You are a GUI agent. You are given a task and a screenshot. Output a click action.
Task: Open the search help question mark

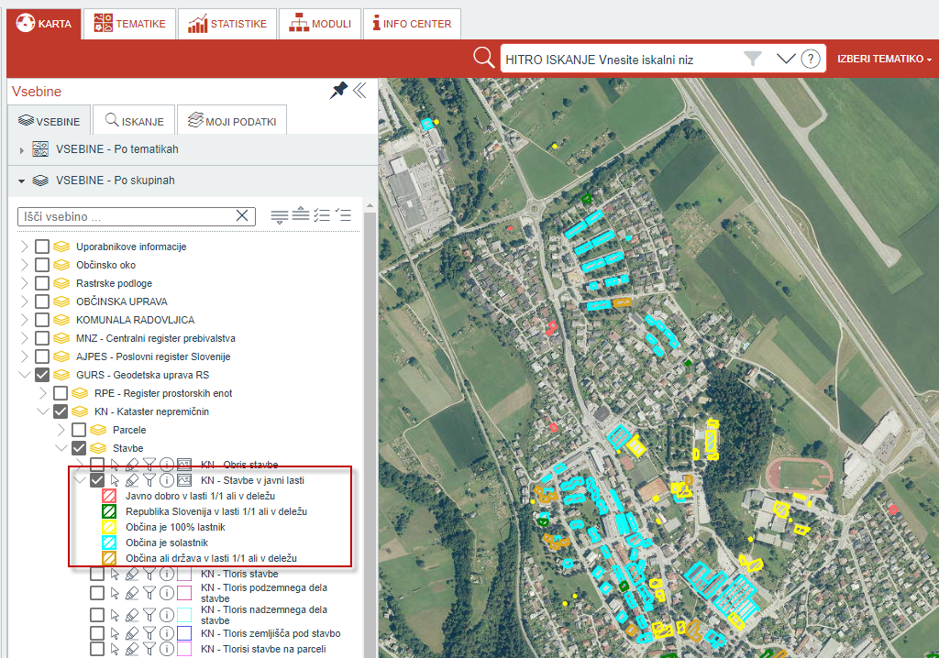tap(810, 60)
